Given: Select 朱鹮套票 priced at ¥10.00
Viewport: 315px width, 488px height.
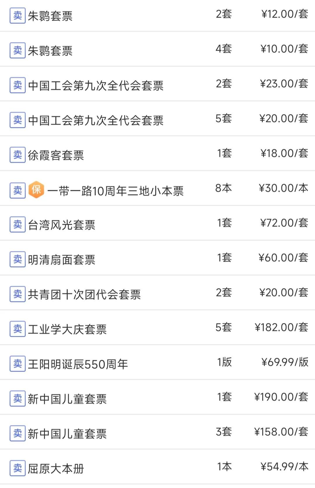Looking at the screenshot, I should coord(50,51).
